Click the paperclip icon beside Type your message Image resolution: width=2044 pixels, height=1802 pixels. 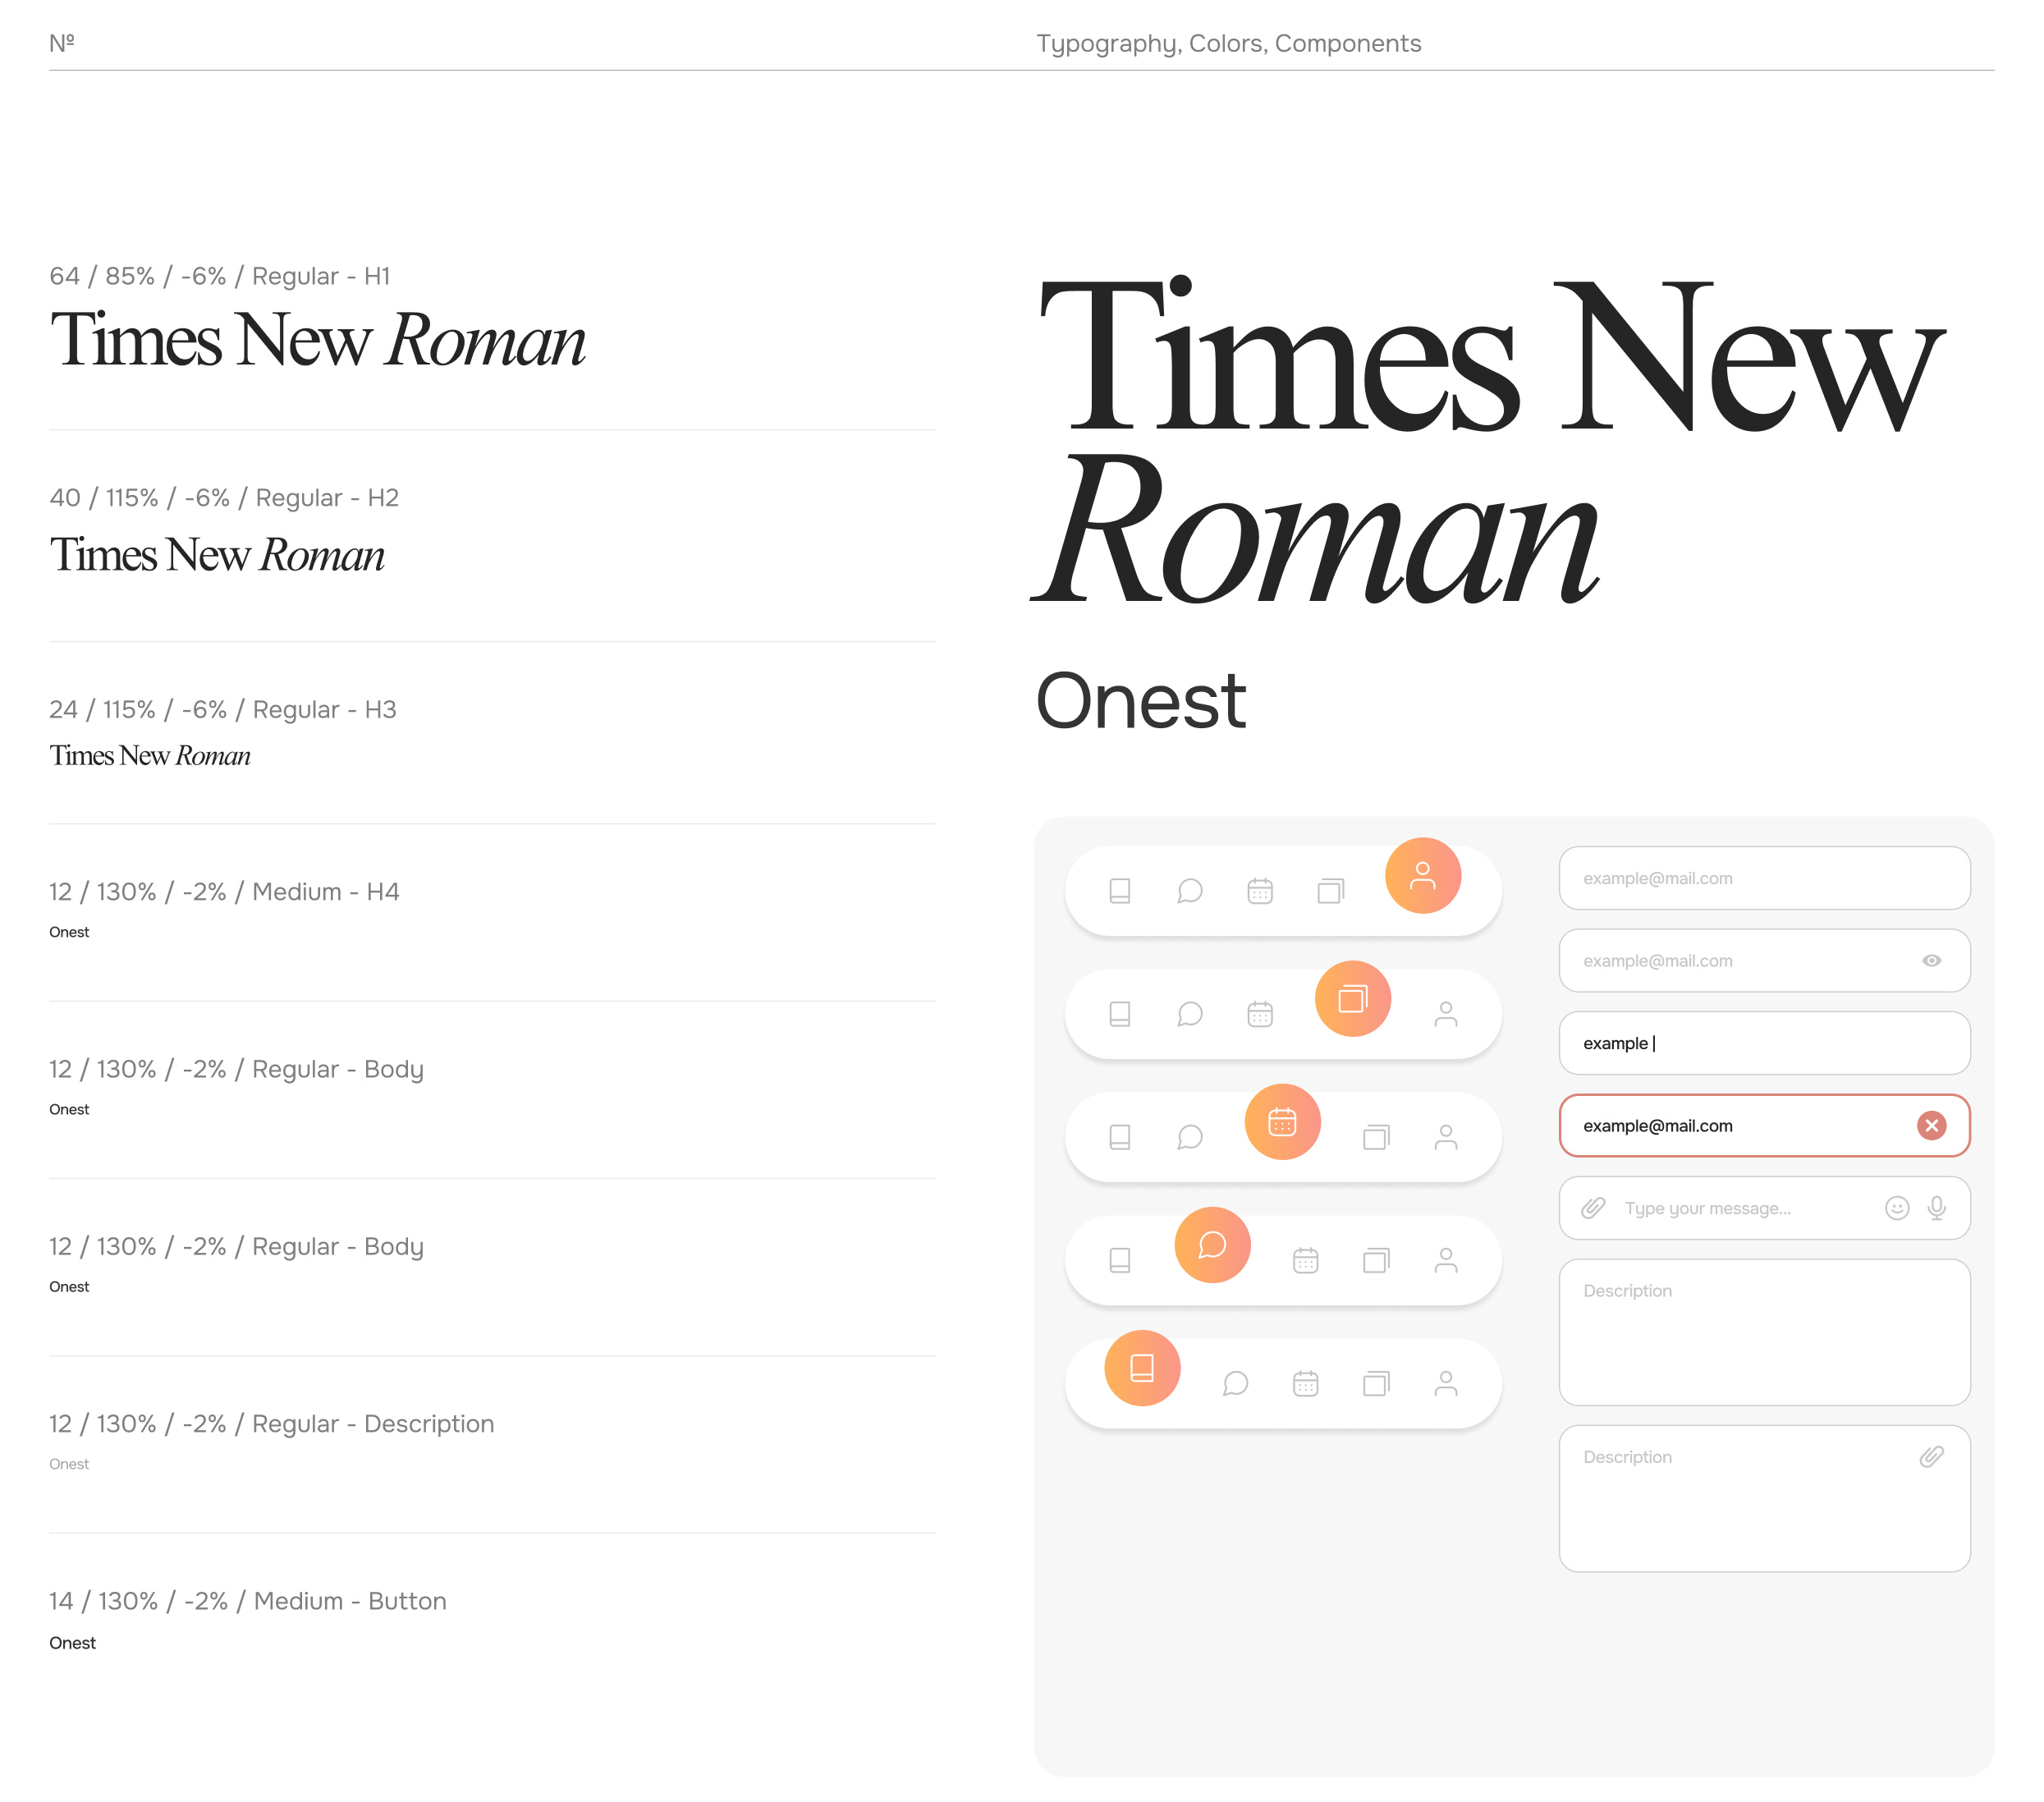point(1593,1207)
